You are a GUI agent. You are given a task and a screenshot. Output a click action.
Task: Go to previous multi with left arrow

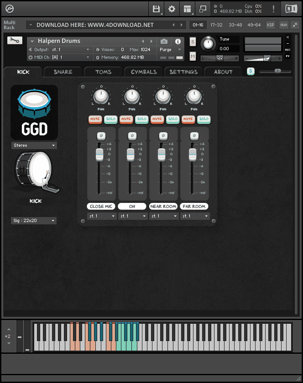pos(173,25)
